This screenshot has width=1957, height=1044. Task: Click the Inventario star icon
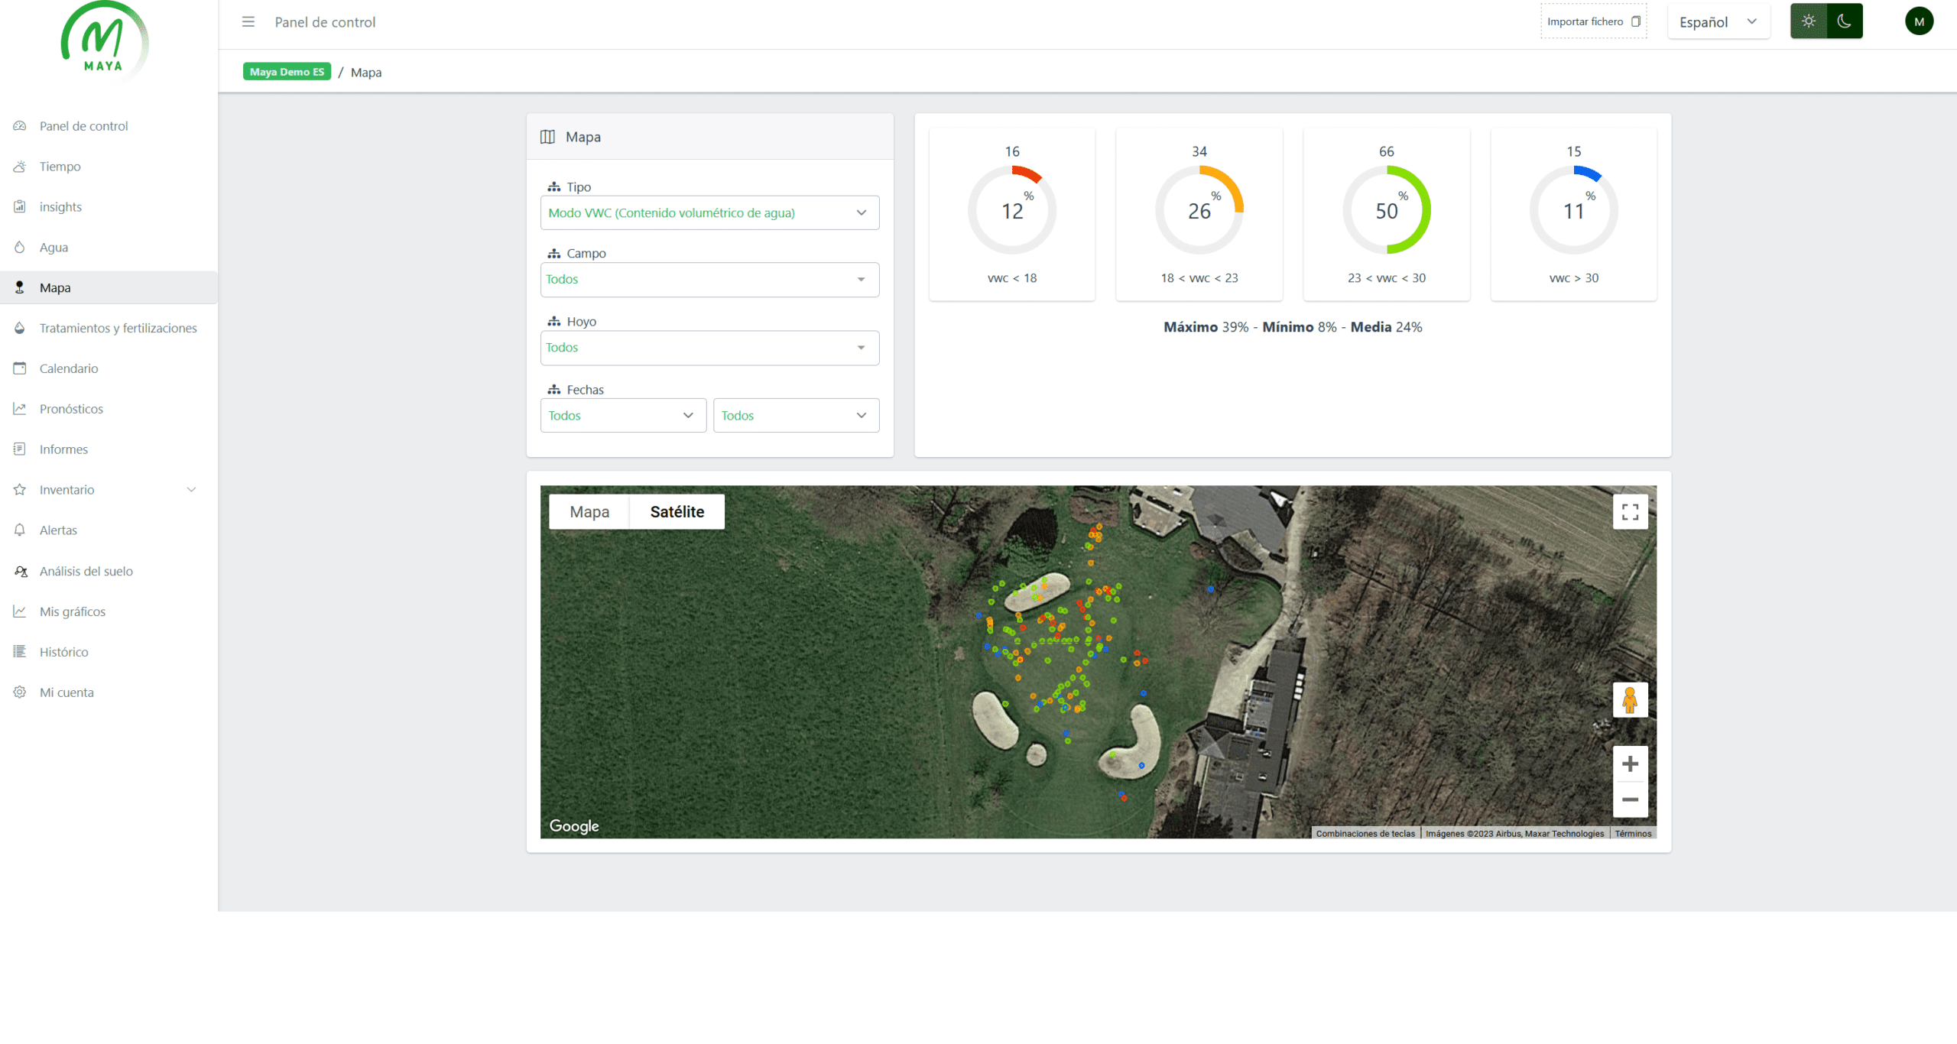click(x=20, y=490)
